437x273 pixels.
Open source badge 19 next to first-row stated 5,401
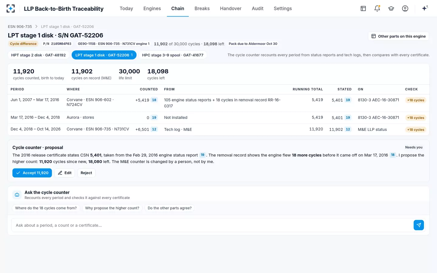[348, 100]
